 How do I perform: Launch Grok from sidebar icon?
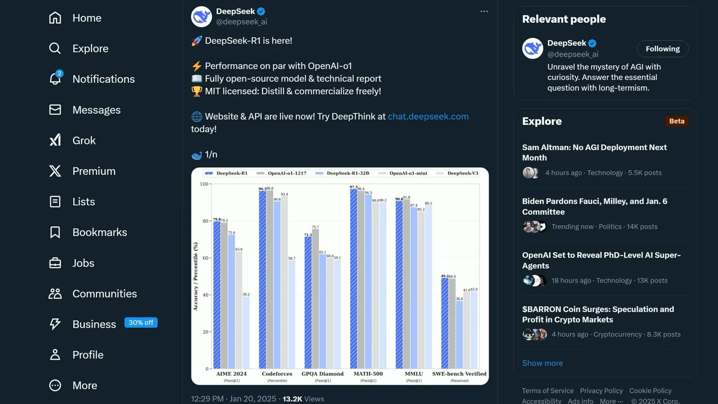click(55, 141)
